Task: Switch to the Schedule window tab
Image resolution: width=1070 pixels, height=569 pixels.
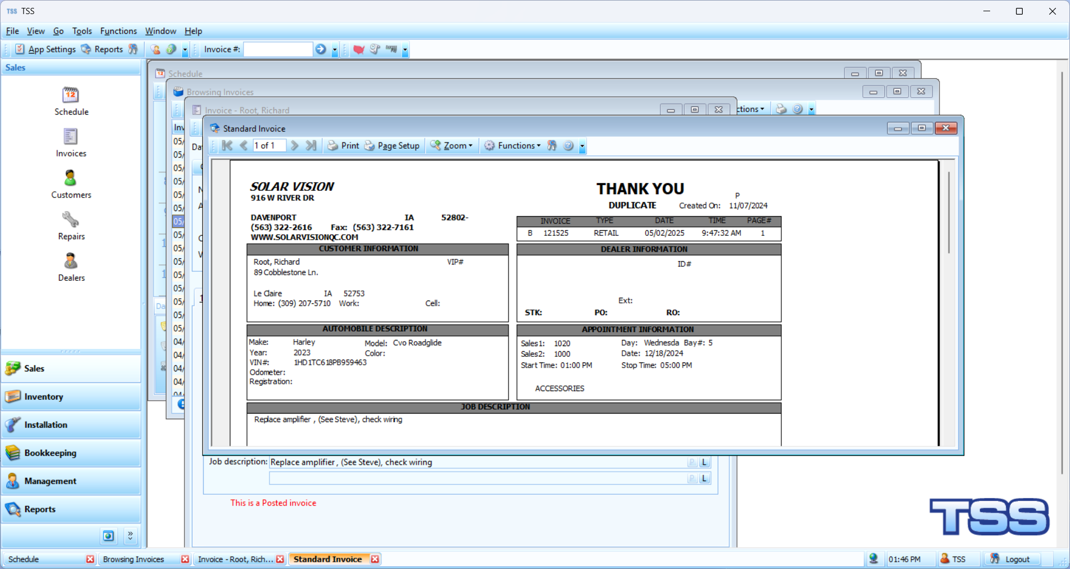Action: (x=50, y=559)
